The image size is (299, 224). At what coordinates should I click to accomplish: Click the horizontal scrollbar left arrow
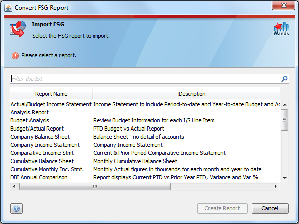click(x=14, y=186)
